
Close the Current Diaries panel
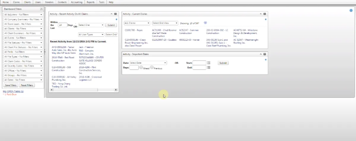coord(265,14)
